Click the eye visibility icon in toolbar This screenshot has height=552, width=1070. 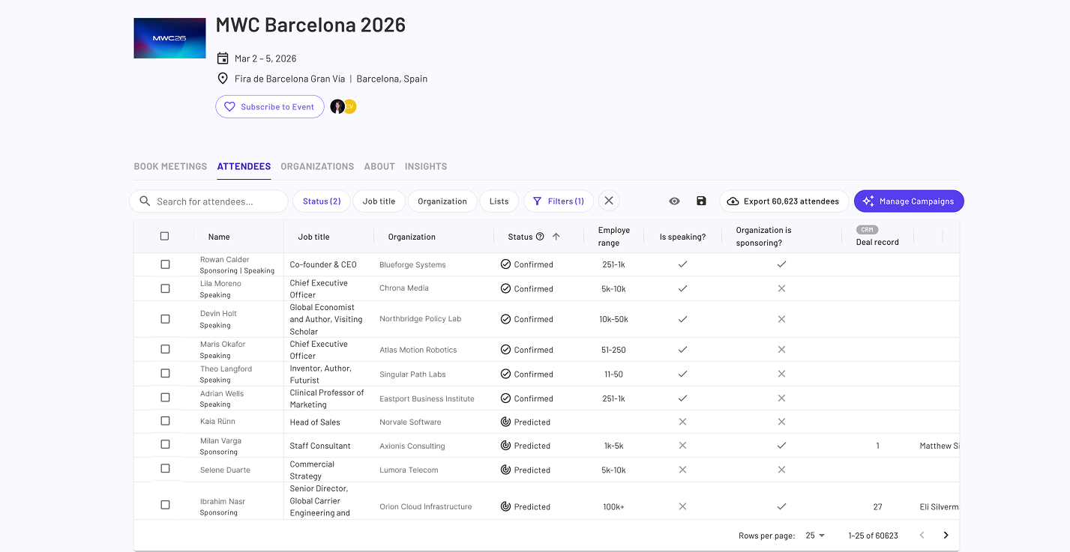click(x=674, y=201)
